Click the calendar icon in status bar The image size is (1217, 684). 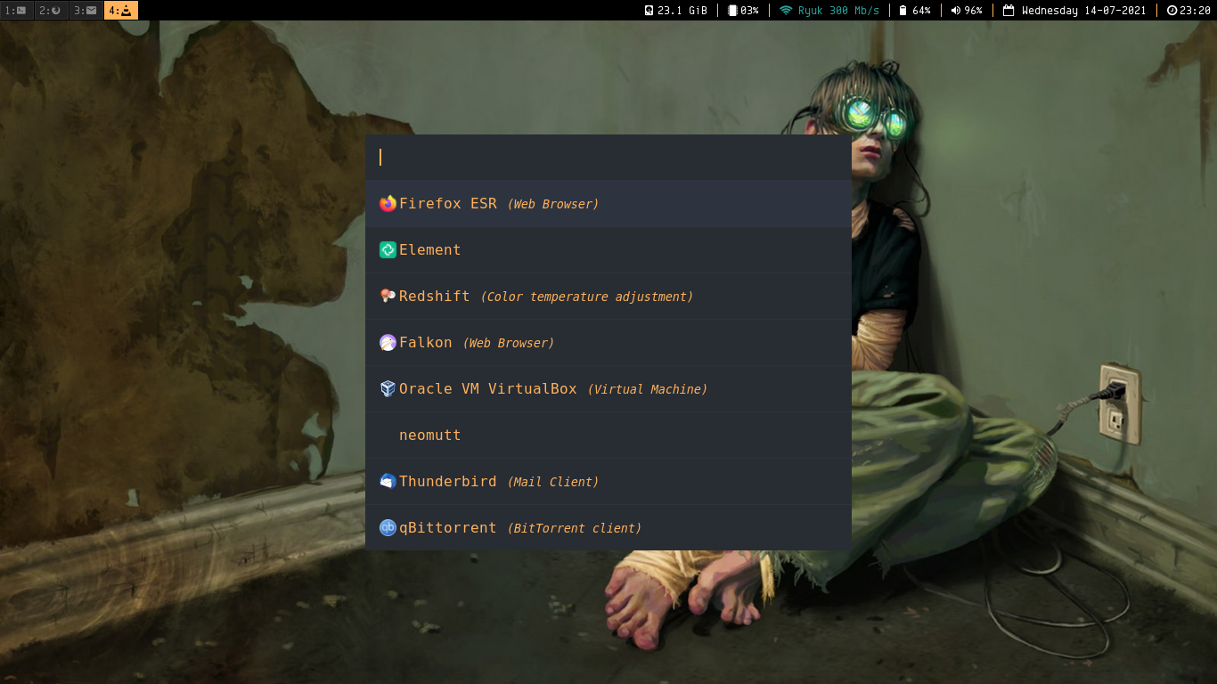1009,11
